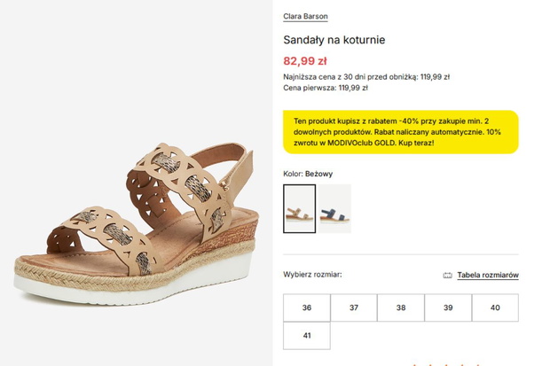550x366 pixels.
Task: Choose size 37
Action: coord(354,308)
